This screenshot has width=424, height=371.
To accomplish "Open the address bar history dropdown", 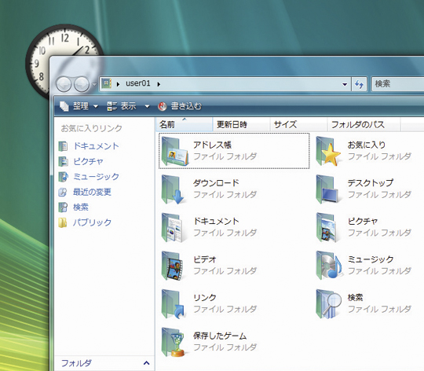I will coord(345,84).
